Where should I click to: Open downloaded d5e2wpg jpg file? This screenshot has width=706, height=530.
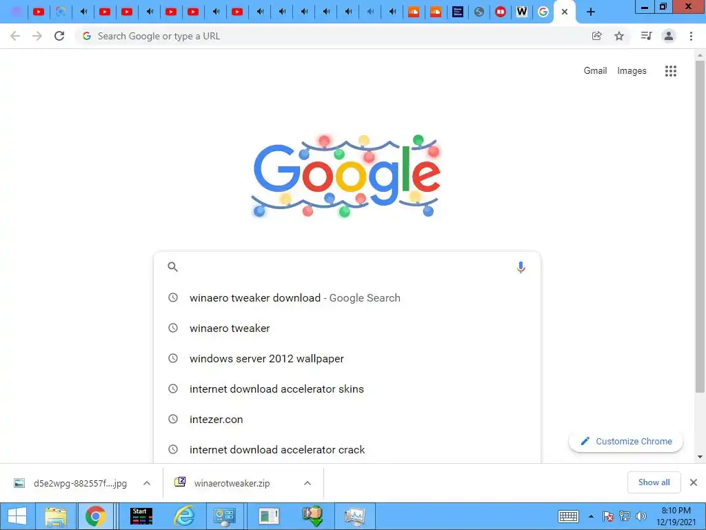[71, 483]
